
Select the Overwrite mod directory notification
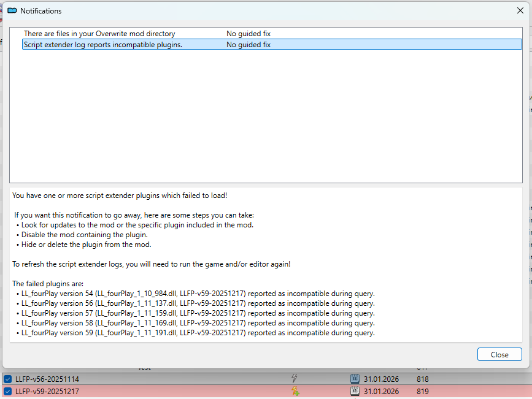pos(272,34)
